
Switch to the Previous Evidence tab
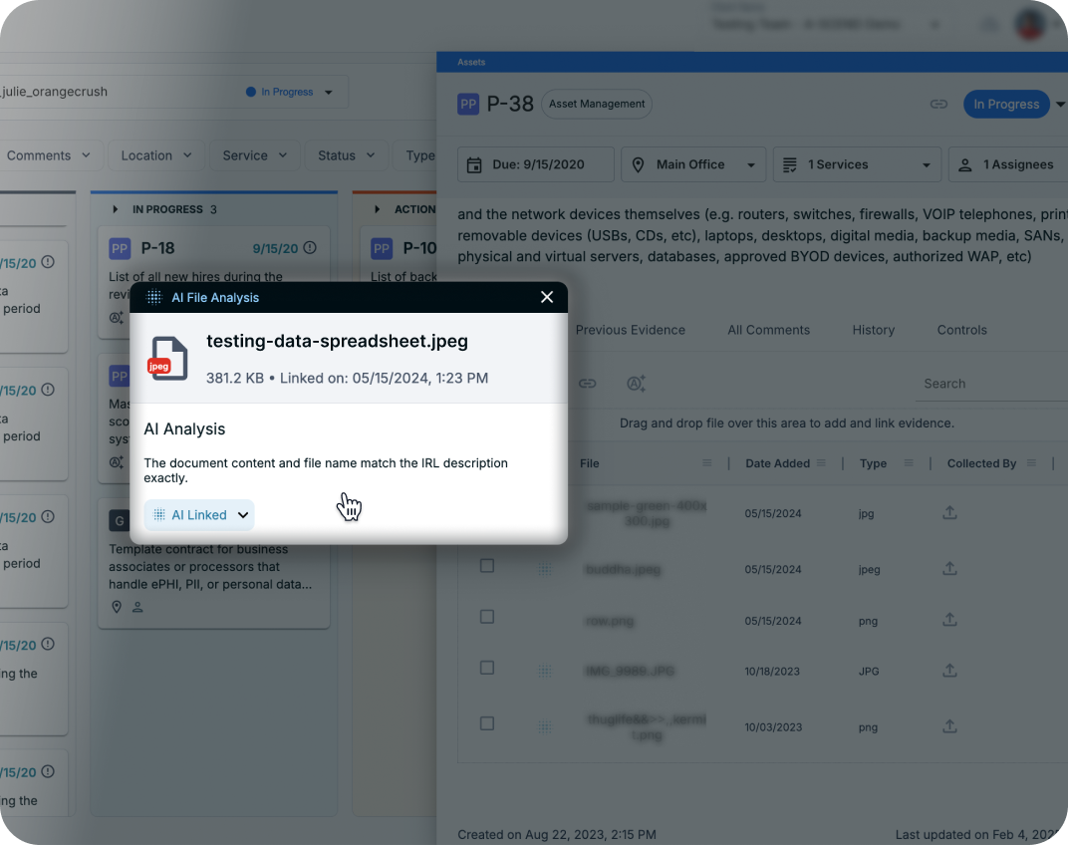tap(630, 330)
